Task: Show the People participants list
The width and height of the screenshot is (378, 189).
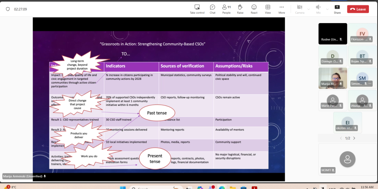Action: pos(226,9)
